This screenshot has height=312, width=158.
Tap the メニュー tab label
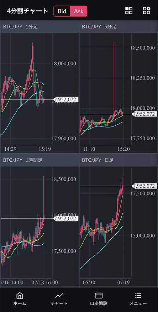(138, 303)
